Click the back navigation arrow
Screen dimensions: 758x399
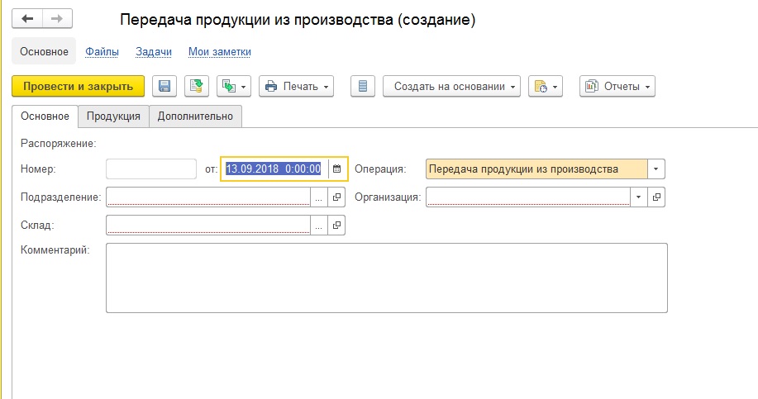click(28, 18)
